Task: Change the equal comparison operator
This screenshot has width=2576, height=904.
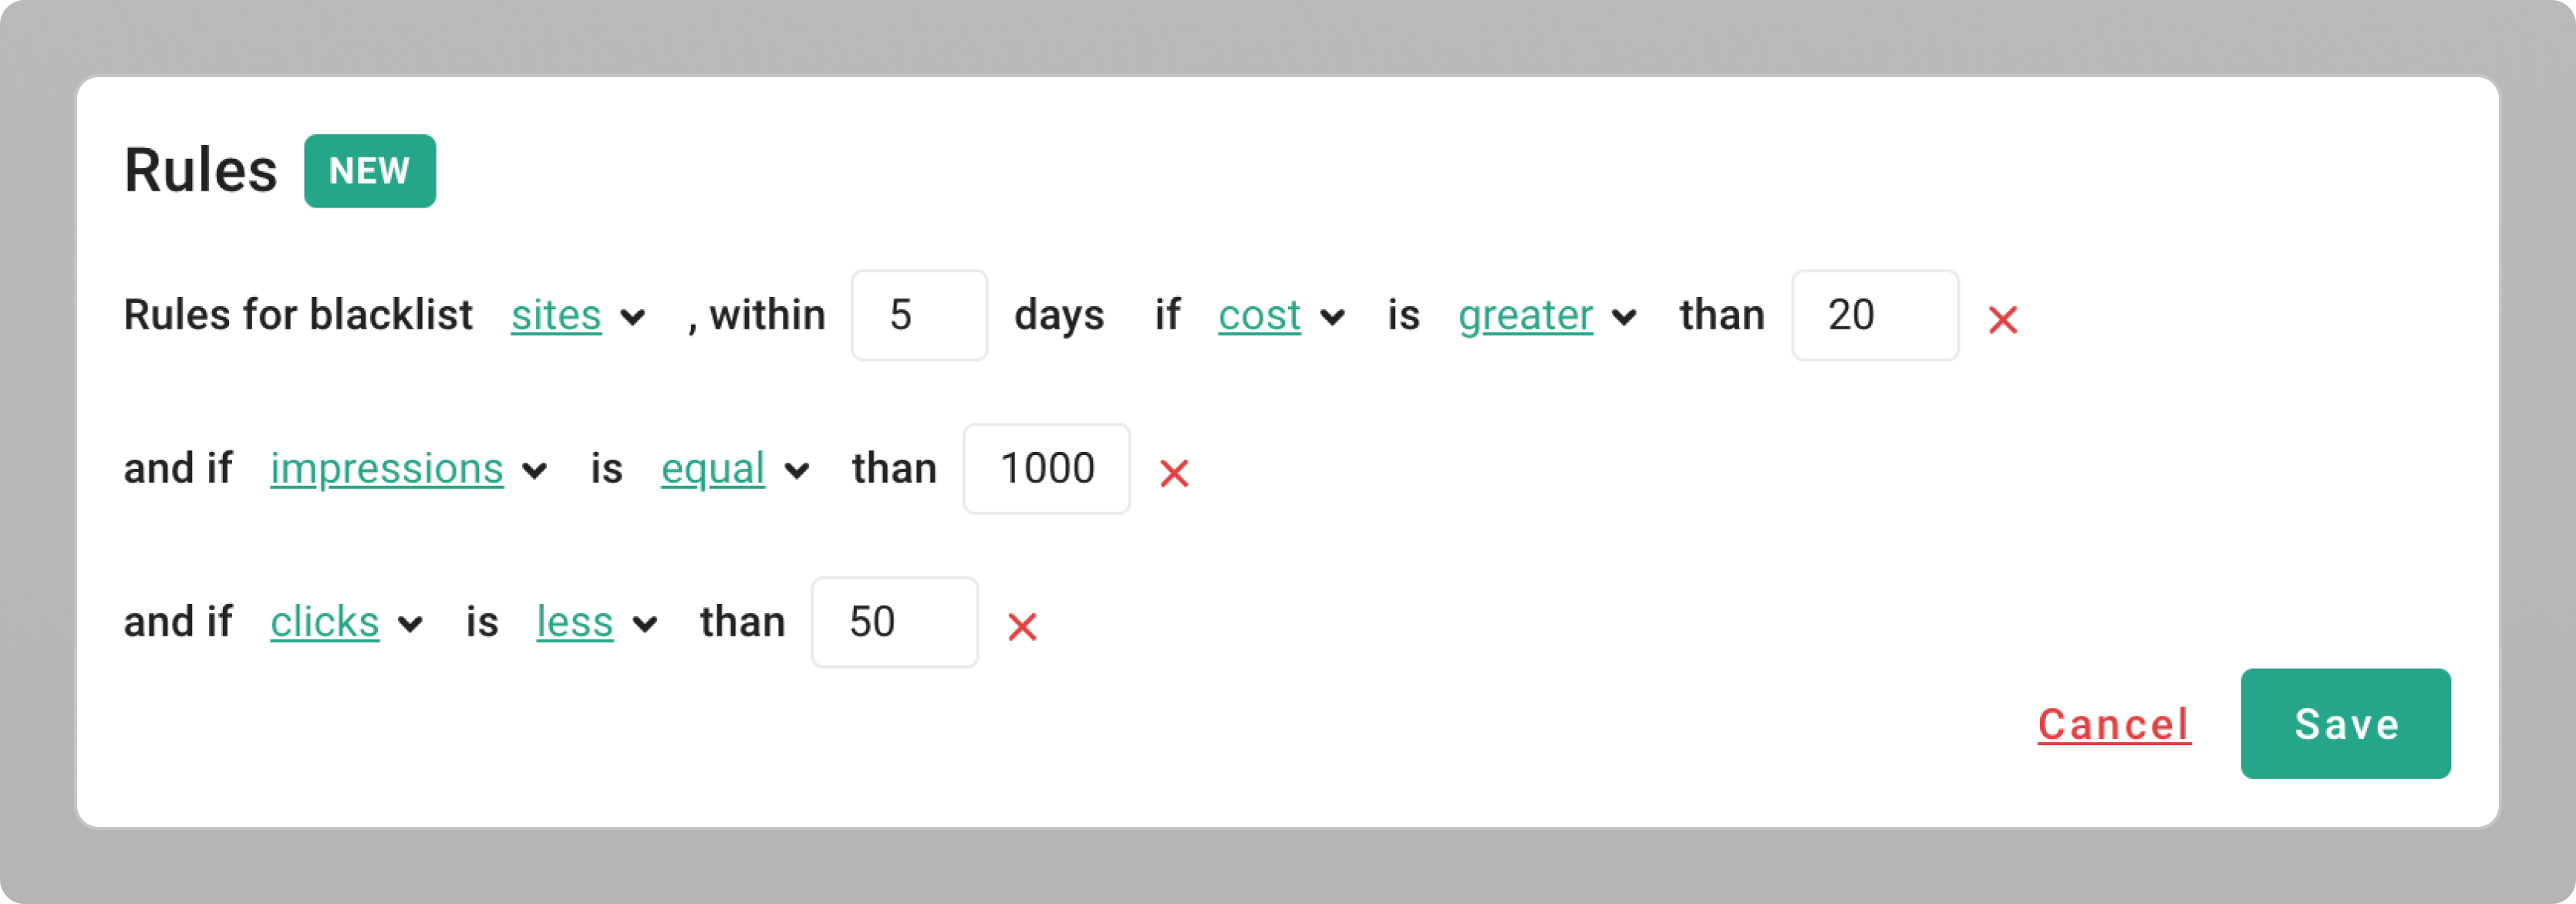Action: 713,469
